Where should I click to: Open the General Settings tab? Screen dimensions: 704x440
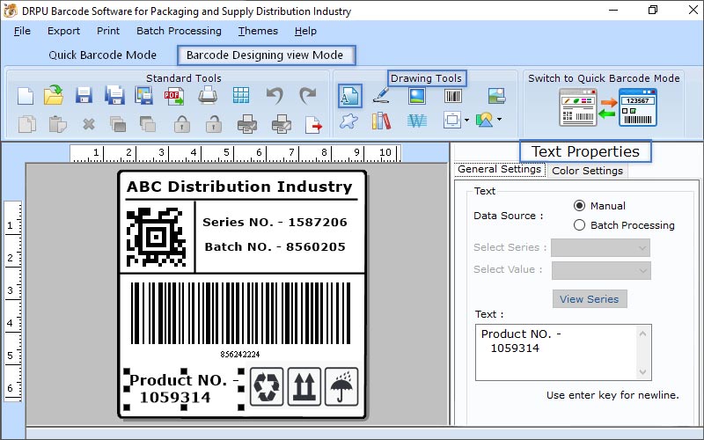tap(500, 169)
